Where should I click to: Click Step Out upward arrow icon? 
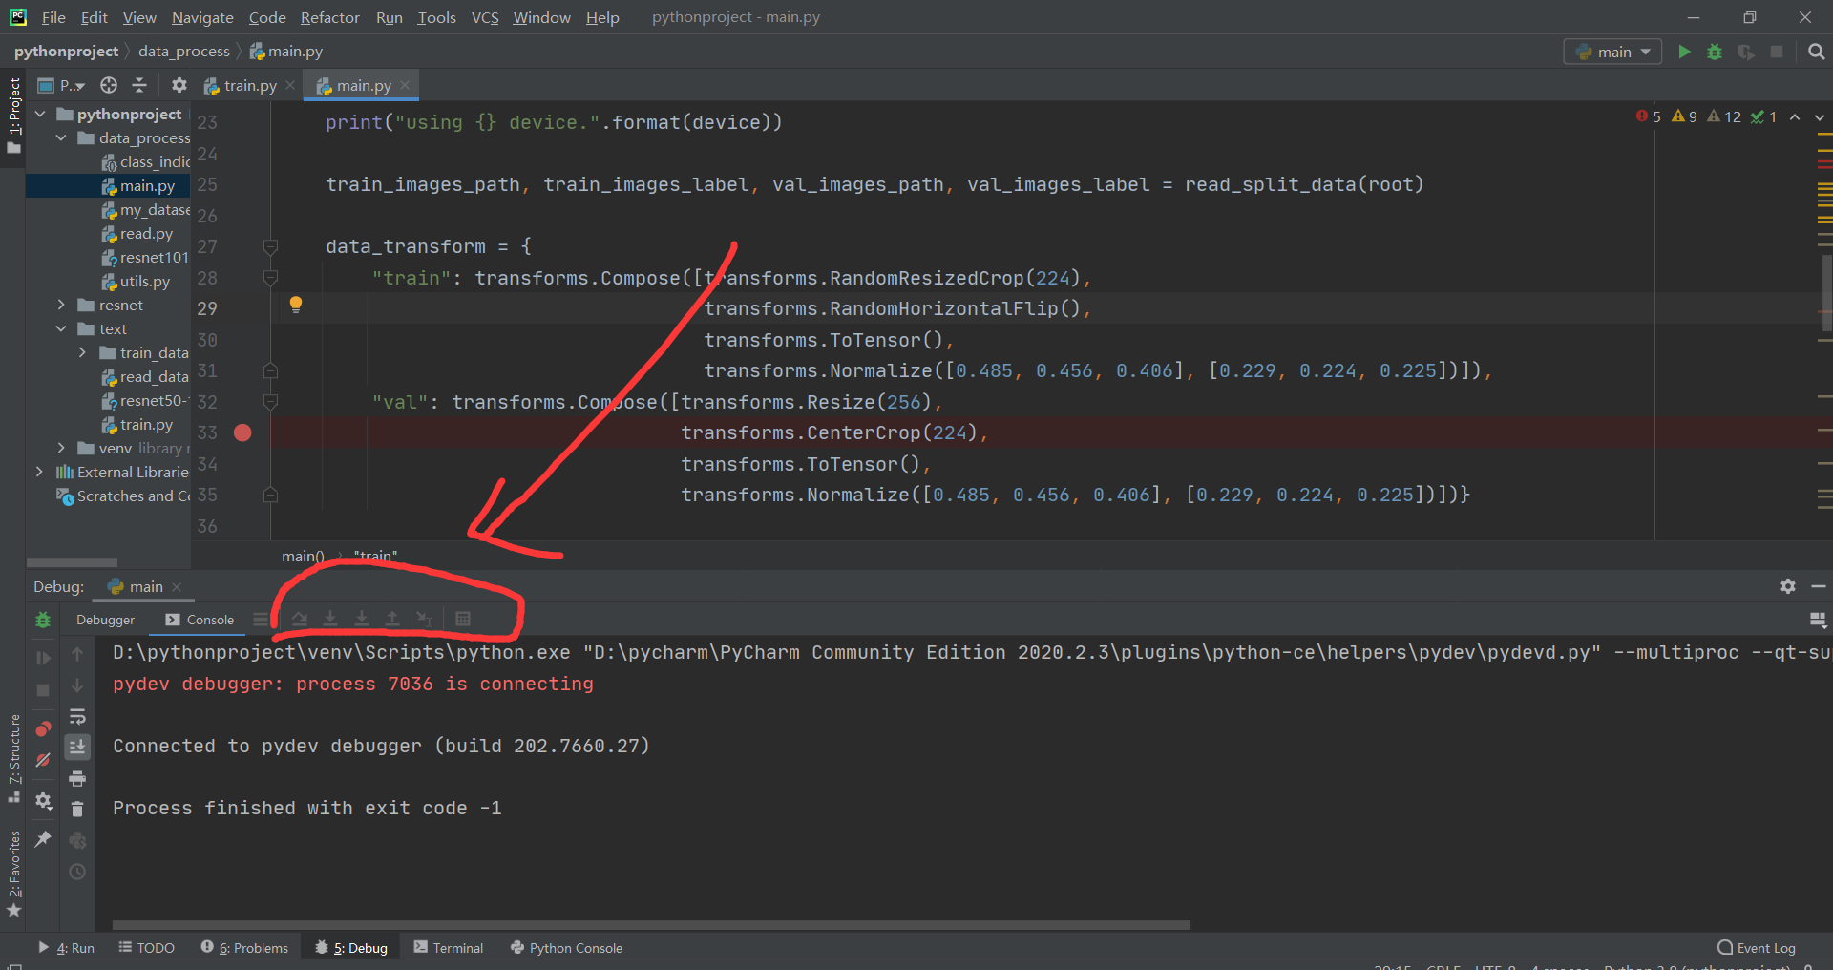pyautogui.click(x=392, y=620)
